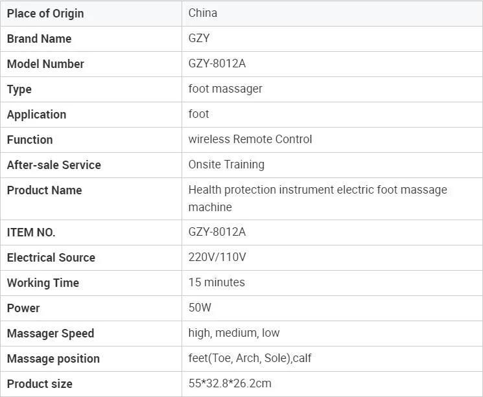
Task: Select the Massager Speed label
Action: click(x=51, y=334)
